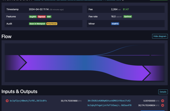Open output address 3KrZVU9Jz4UKHpKUtuvkEMX1tY8zeiTvX2
Screen dimensions: 170x111
109,101
